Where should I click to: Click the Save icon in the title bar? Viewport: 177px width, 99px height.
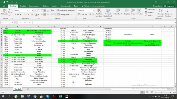[x=4, y=2]
